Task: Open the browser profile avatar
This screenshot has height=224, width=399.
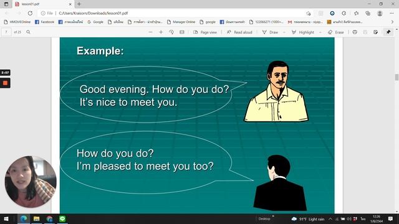Action: [380, 13]
